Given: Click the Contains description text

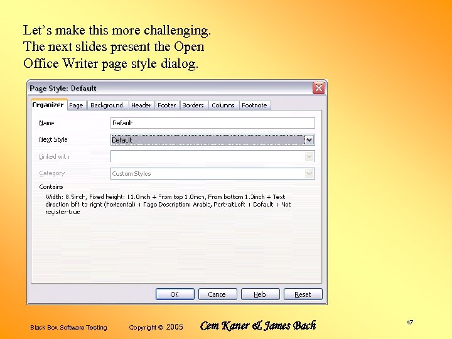Looking at the screenshot, I should tap(168, 205).
